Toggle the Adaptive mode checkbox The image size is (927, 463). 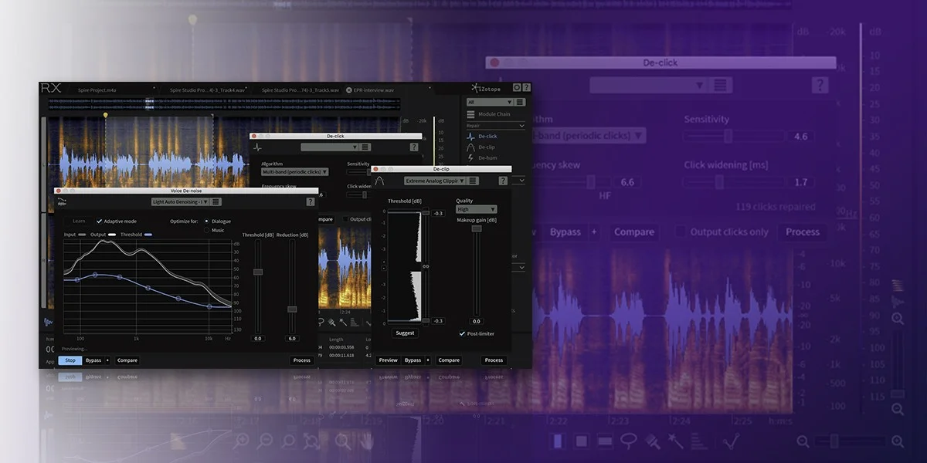(x=99, y=221)
